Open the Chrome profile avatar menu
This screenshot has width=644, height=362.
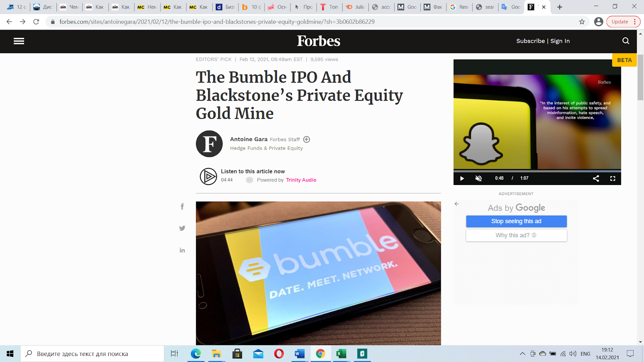(x=599, y=22)
